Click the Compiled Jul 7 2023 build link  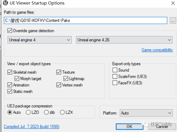click(x=32, y=127)
